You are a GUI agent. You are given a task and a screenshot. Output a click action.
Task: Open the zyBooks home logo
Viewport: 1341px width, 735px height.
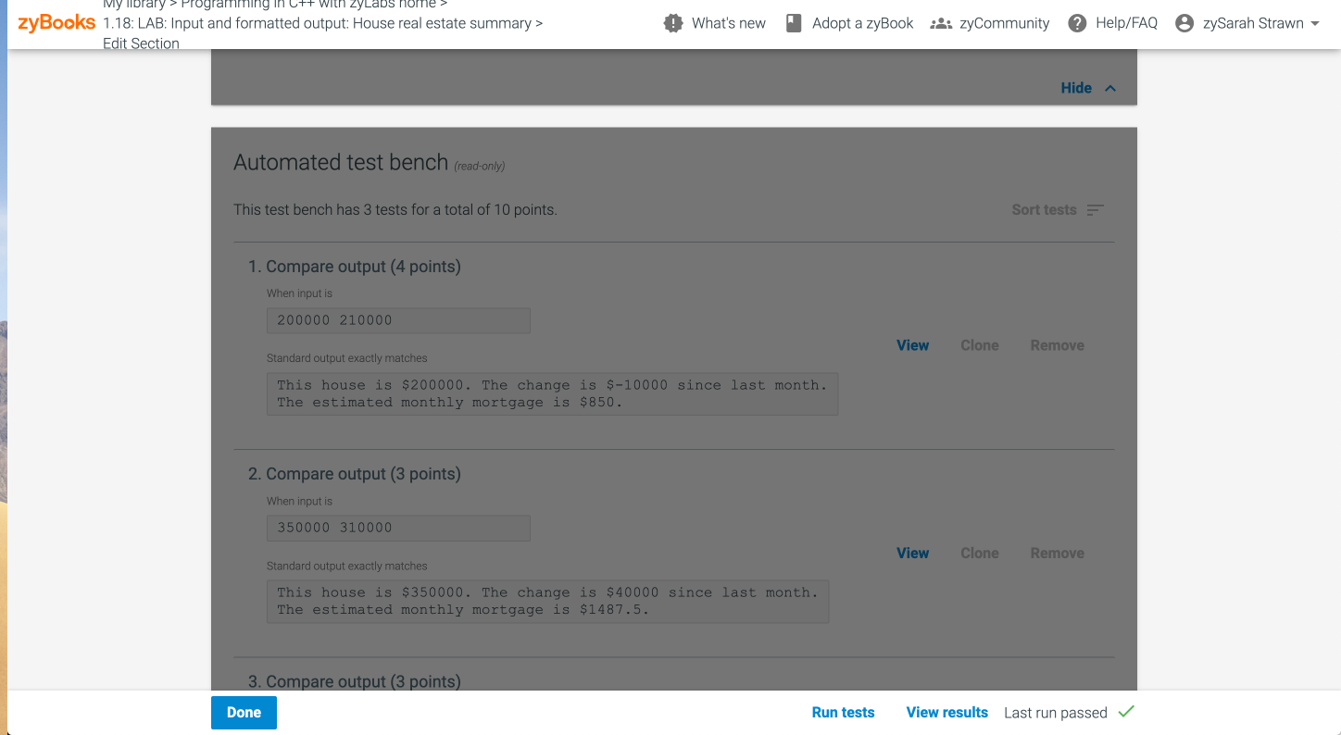[x=56, y=23]
